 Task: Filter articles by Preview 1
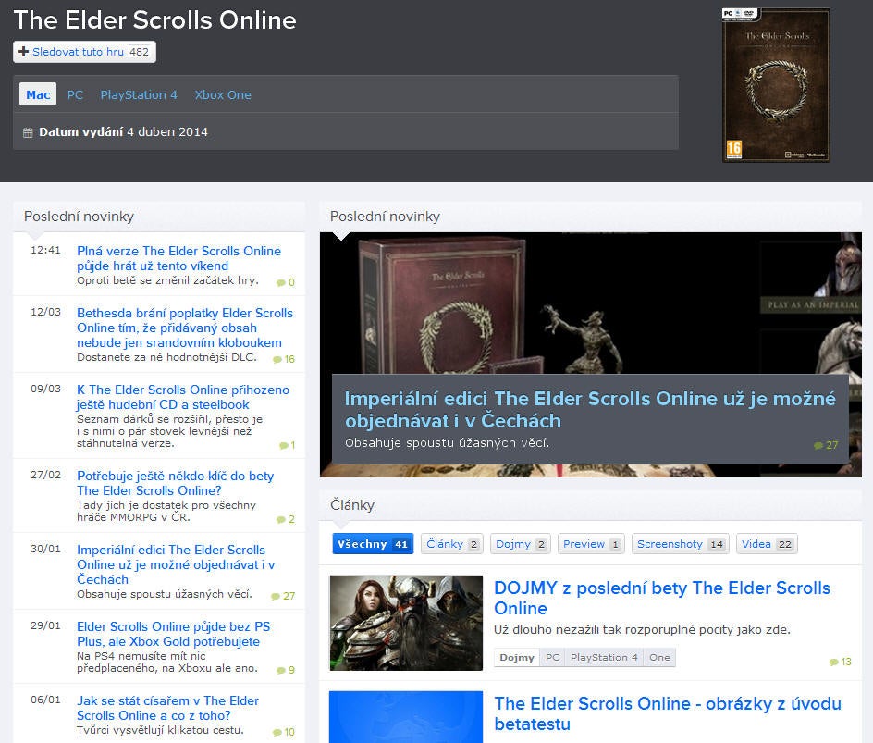click(x=591, y=544)
